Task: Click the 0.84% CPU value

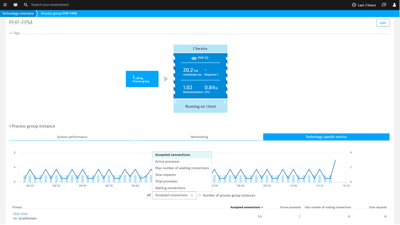Action: [x=211, y=87]
